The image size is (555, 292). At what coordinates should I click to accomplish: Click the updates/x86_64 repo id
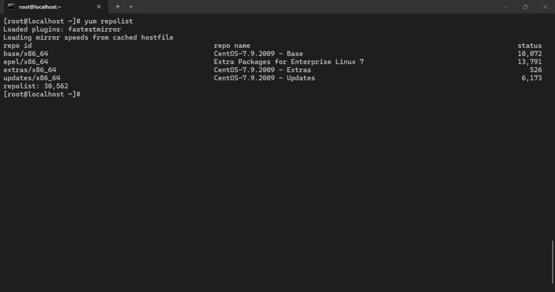point(32,78)
